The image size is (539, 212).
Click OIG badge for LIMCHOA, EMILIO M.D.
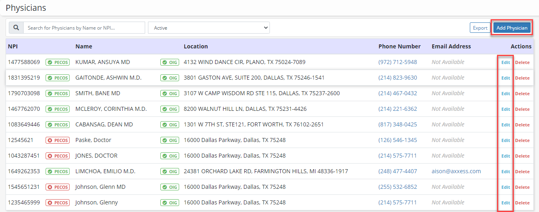point(170,172)
